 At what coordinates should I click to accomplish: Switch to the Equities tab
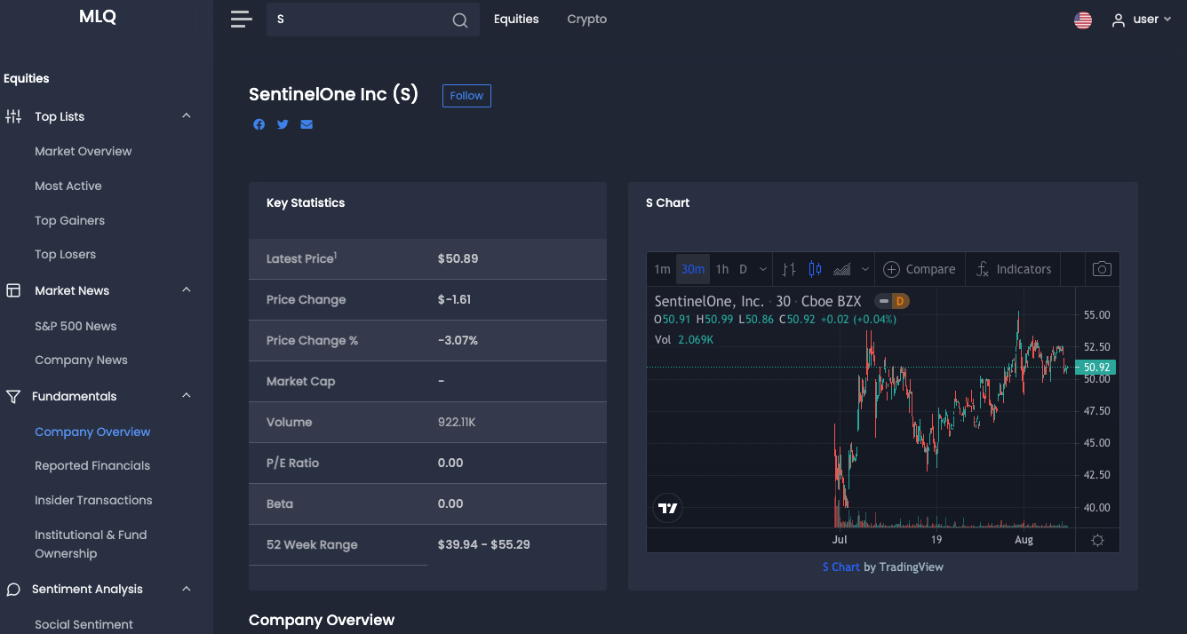516,20
